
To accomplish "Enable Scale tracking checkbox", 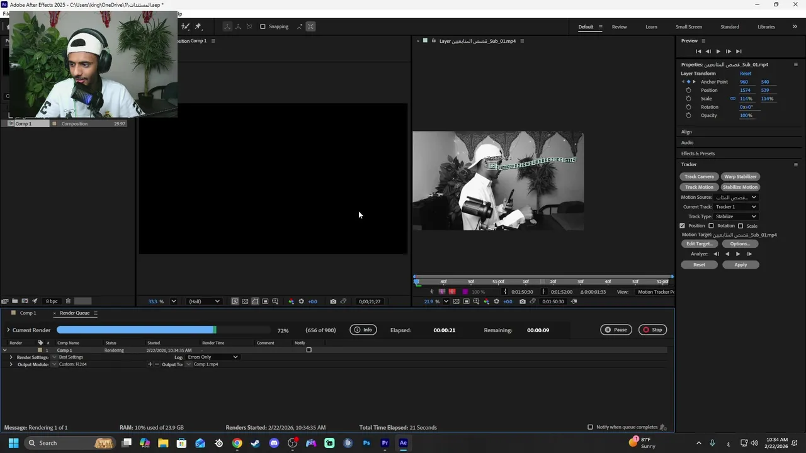I will pos(741,226).
